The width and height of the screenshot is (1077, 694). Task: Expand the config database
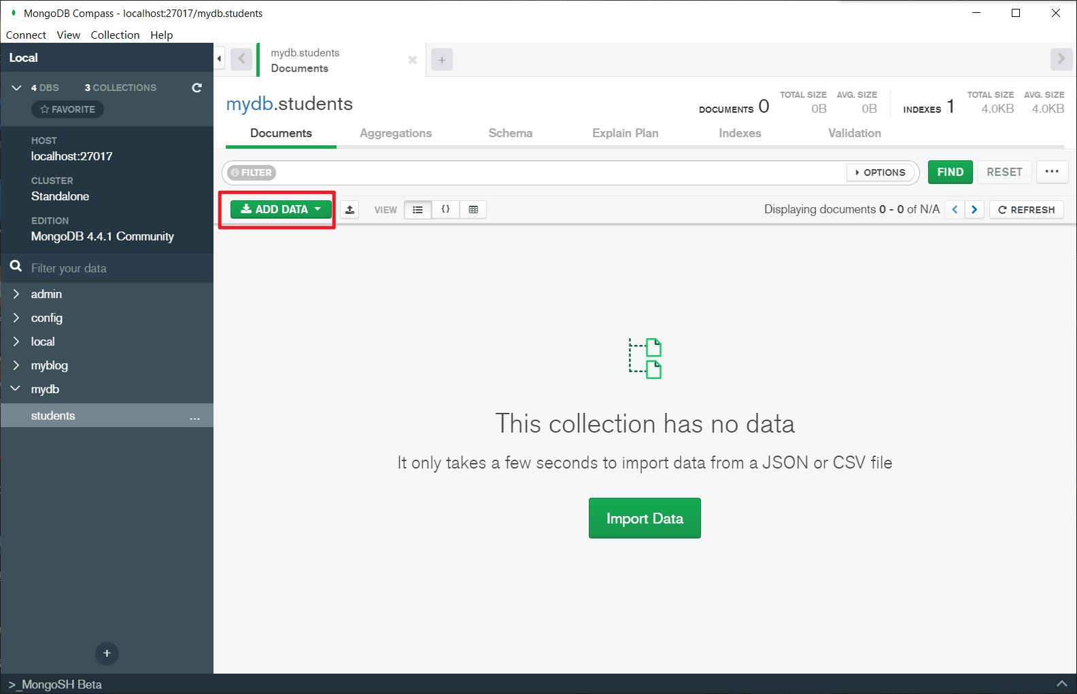tap(16, 318)
